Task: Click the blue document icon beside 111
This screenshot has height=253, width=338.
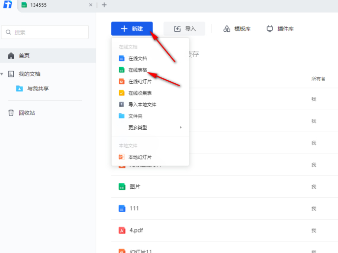Action: (x=122, y=208)
